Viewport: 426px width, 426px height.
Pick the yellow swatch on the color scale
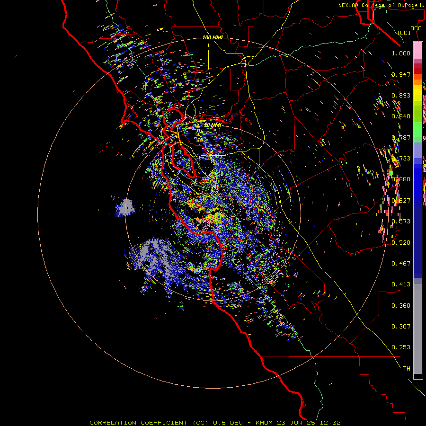(418, 93)
